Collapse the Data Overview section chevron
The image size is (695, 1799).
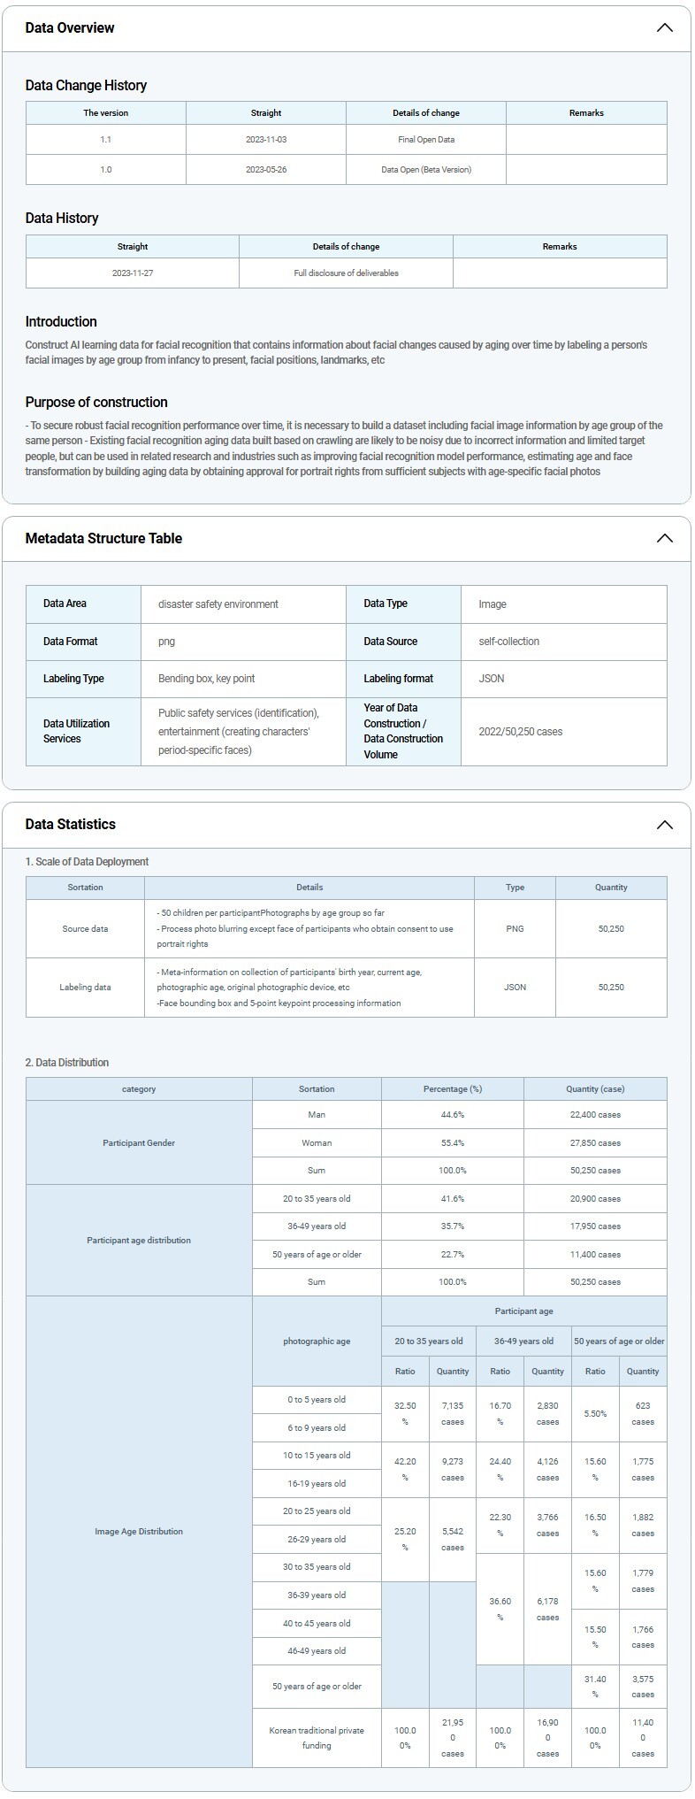(664, 27)
